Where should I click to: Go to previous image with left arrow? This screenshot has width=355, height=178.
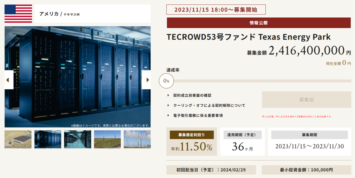9,80
